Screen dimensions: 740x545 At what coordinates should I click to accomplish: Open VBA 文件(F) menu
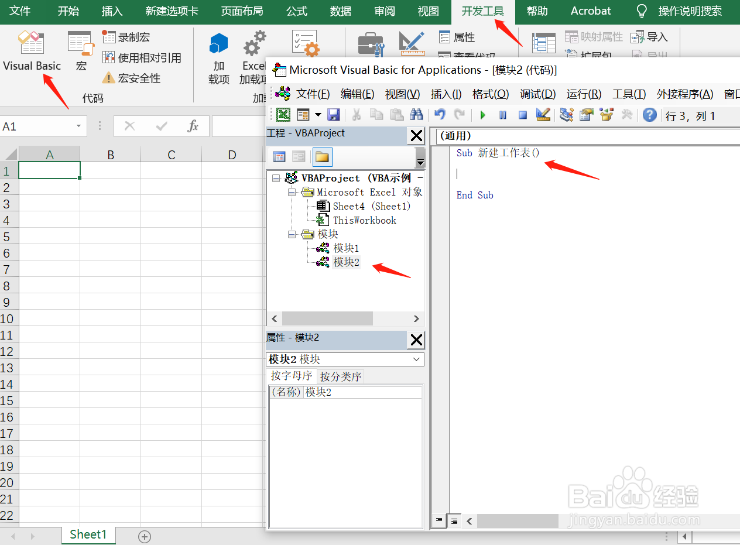[313, 94]
